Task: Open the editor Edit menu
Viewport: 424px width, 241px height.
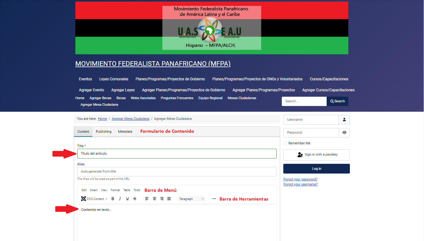Action: pos(84,190)
